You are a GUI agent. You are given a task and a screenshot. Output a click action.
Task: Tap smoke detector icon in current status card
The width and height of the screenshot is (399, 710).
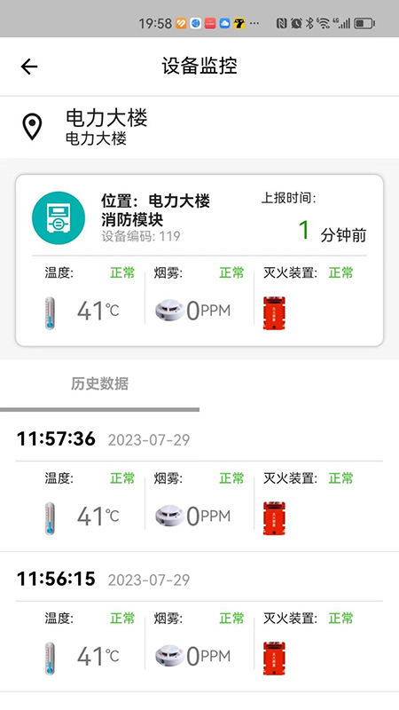tap(169, 311)
